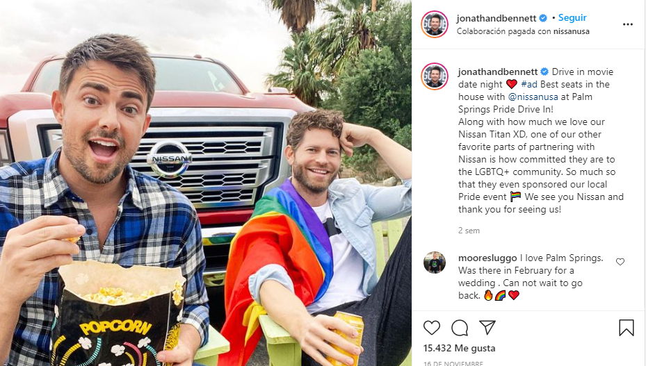
Task: Save post with bookmark icon
Action: click(627, 328)
